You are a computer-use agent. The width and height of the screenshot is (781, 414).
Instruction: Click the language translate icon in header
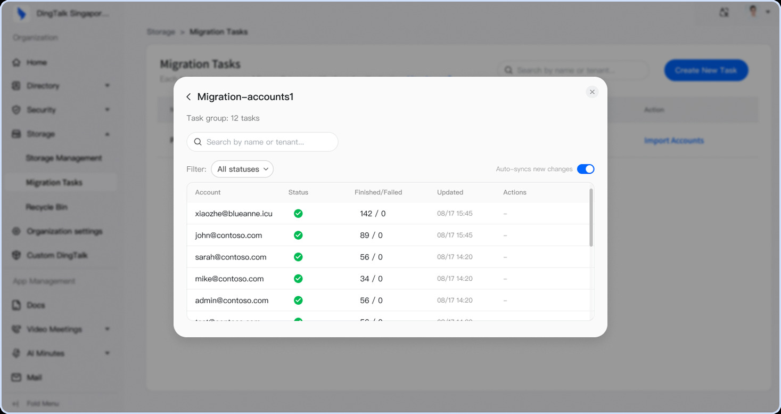(724, 12)
